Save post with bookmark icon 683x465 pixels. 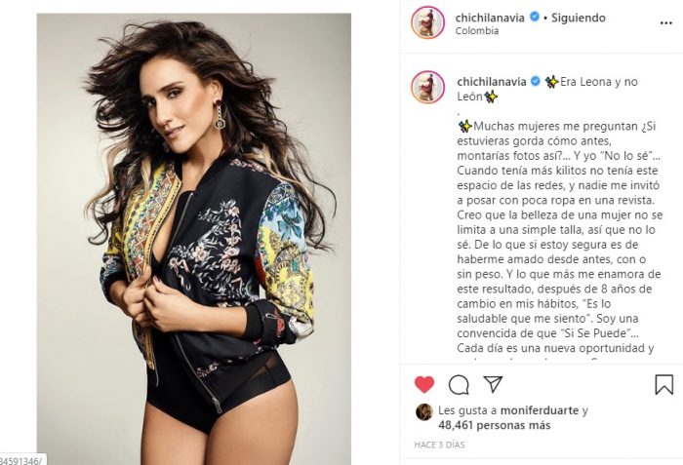click(x=663, y=384)
